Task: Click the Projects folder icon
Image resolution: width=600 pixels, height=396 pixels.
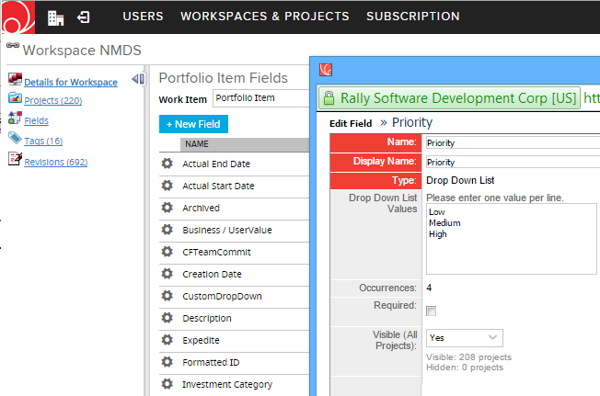Action: click(15, 97)
